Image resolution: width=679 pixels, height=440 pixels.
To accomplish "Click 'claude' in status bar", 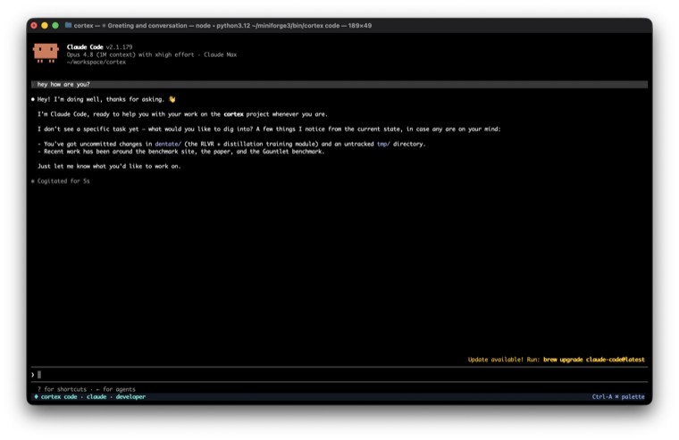I will pos(96,397).
